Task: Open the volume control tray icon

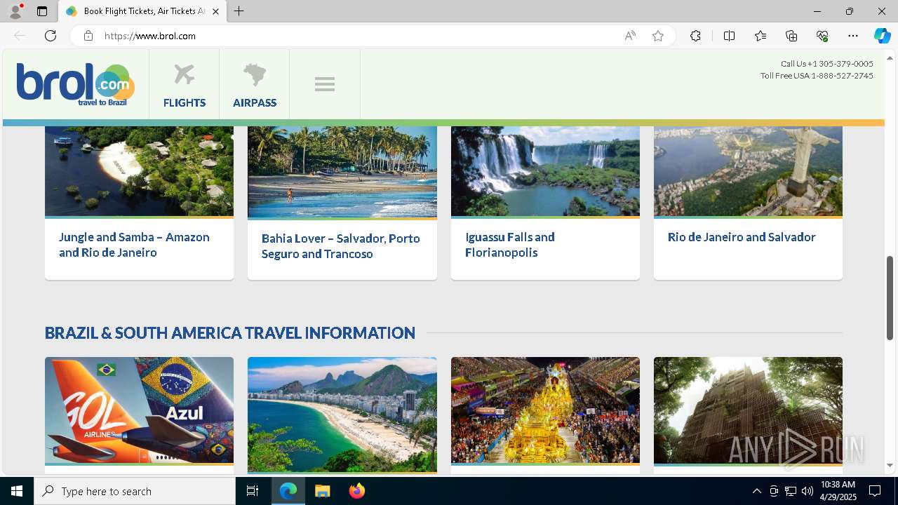Action: tap(807, 491)
